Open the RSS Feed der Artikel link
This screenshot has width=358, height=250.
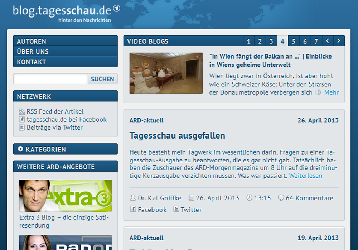(55, 111)
